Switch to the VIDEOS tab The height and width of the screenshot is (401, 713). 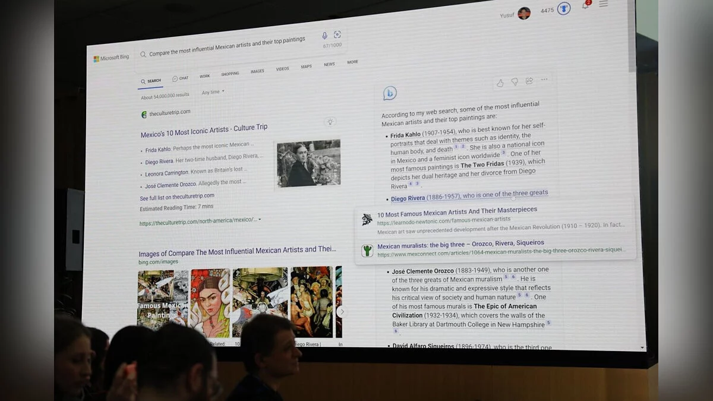tap(282, 69)
